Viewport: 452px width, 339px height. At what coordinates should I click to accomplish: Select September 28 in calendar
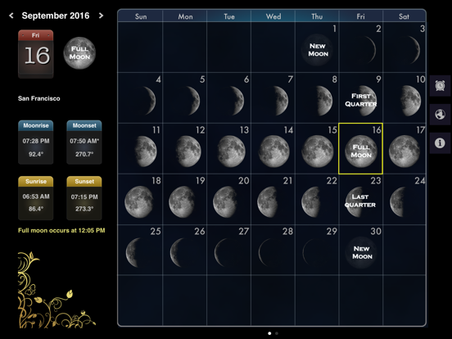pyautogui.click(x=273, y=250)
